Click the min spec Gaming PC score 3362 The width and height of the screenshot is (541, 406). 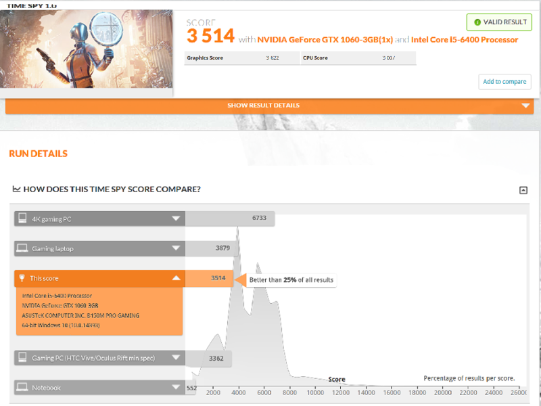tap(216, 359)
